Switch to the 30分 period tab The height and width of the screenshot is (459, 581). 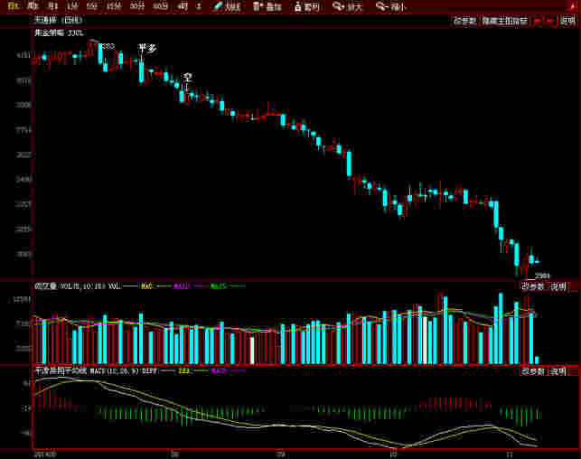[x=137, y=6]
